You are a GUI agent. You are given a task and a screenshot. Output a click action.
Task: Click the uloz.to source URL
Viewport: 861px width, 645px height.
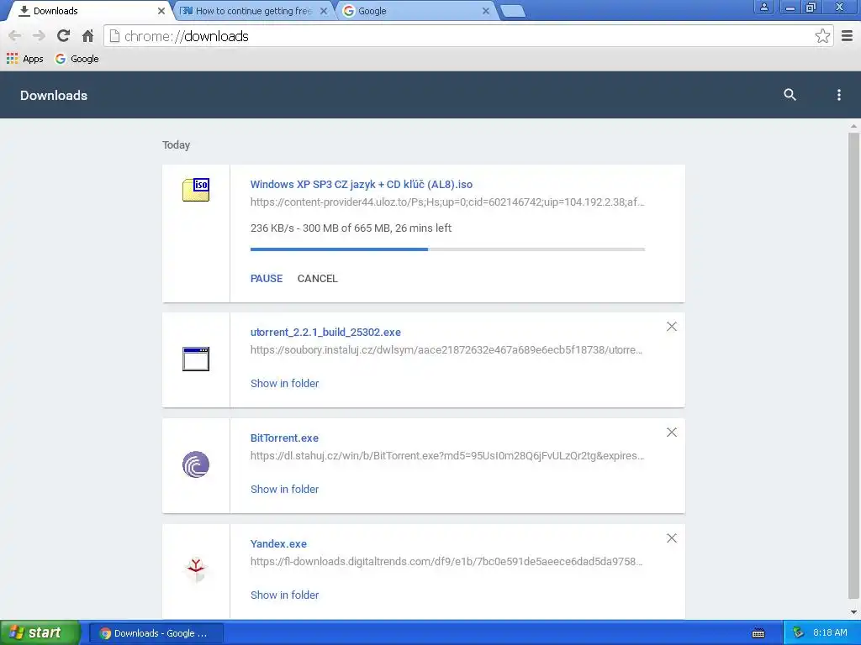[x=447, y=202]
